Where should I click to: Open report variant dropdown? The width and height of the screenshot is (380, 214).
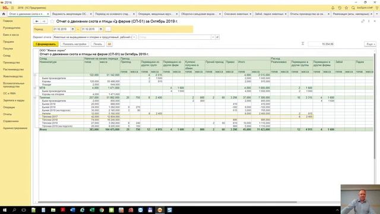pos(134,37)
